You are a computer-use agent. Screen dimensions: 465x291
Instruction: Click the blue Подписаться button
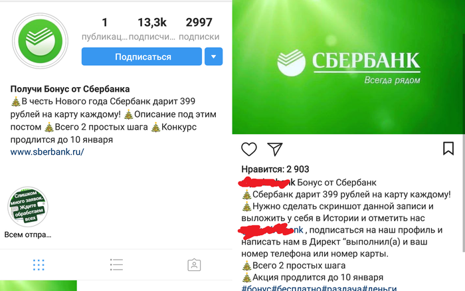pyautogui.click(x=141, y=56)
